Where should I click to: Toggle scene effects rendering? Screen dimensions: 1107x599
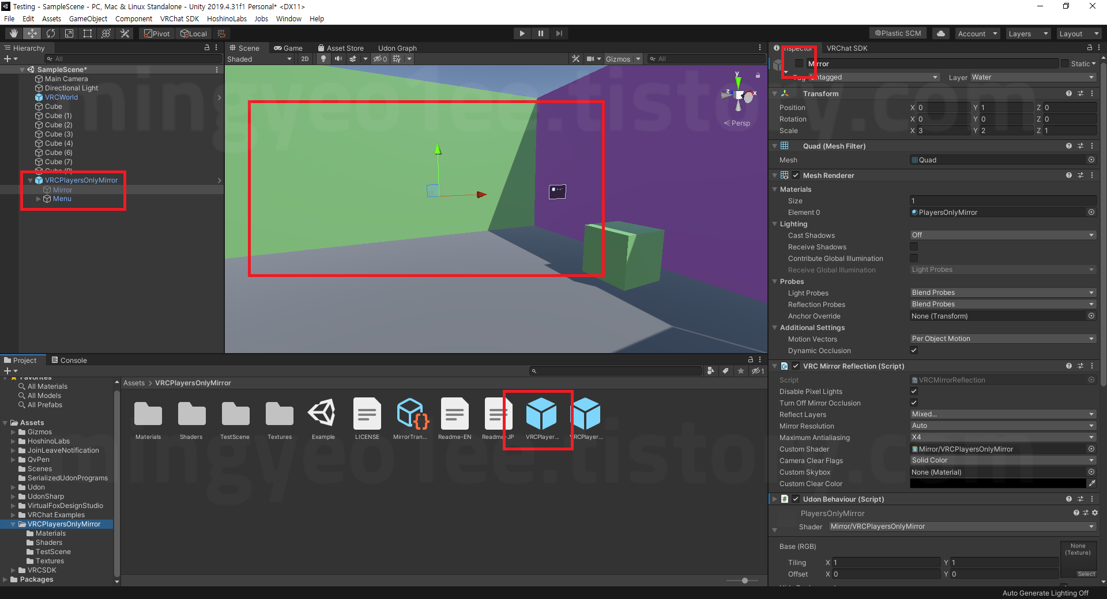tap(353, 59)
